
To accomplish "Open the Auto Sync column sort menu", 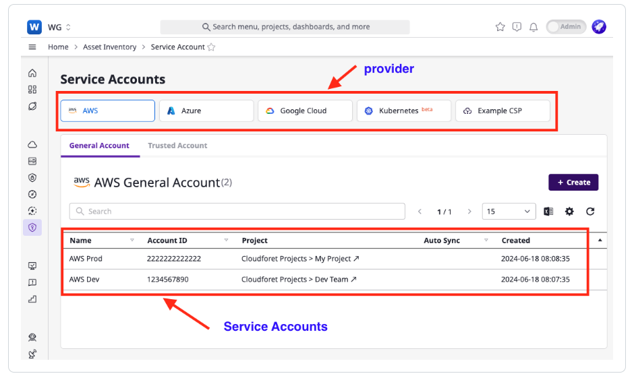I will click(x=486, y=241).
